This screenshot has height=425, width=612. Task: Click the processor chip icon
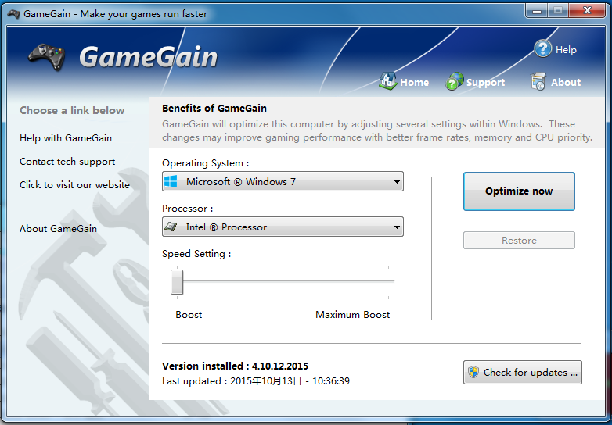click(x=171, y=227)
